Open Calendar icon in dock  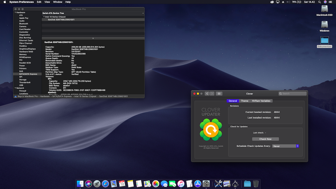coord(122,184)
